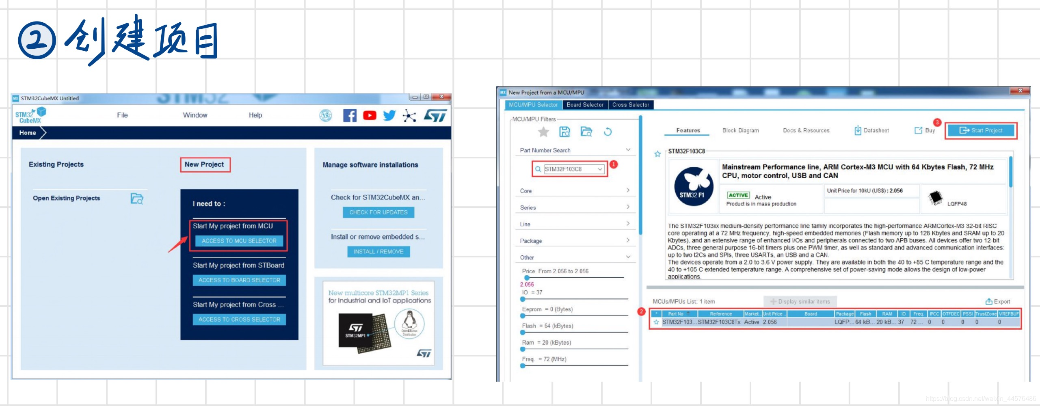The width and height of the screenshot is (1040, 406).
Task: Switch to MCU/MPU Selector tab
Action: coord(533,105)
